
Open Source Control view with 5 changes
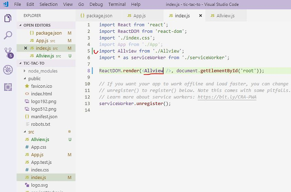(9, 53)
